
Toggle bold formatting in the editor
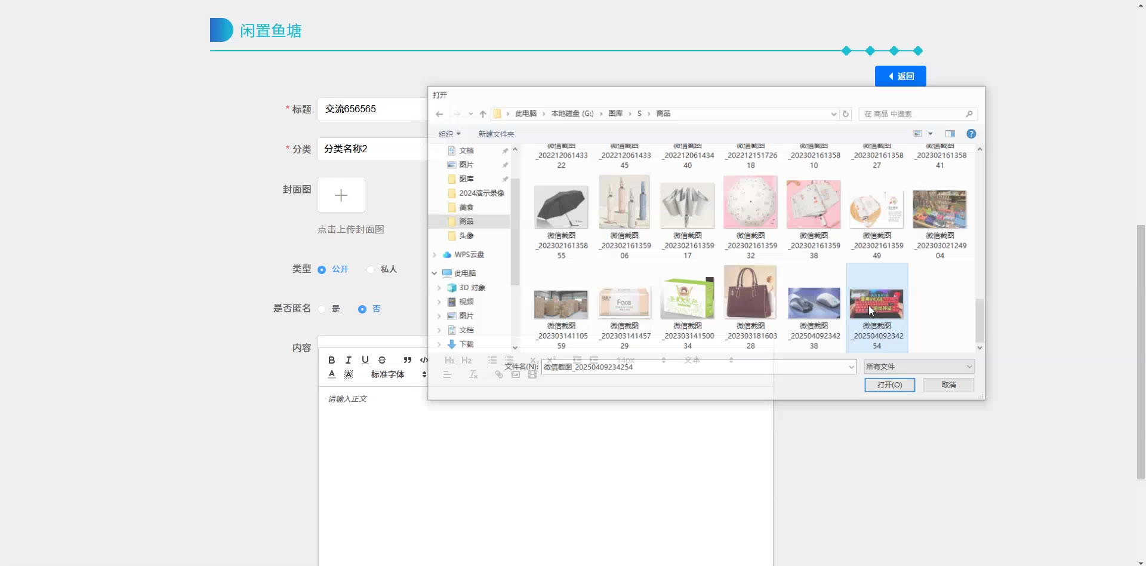click(x=331, y=360)
